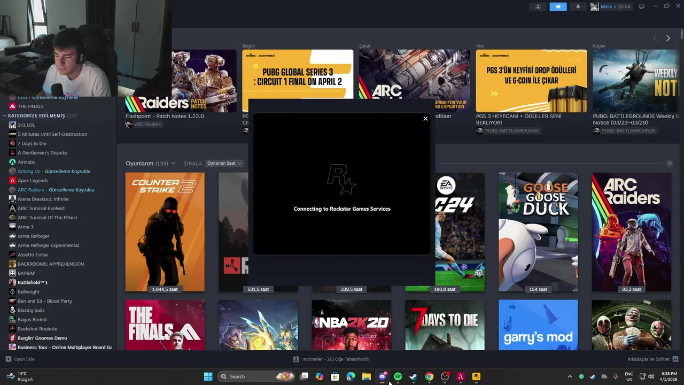This screenshot has width=684, height=385.
Task: Open volume control speaker icon in tray
Action: [651, 376]
